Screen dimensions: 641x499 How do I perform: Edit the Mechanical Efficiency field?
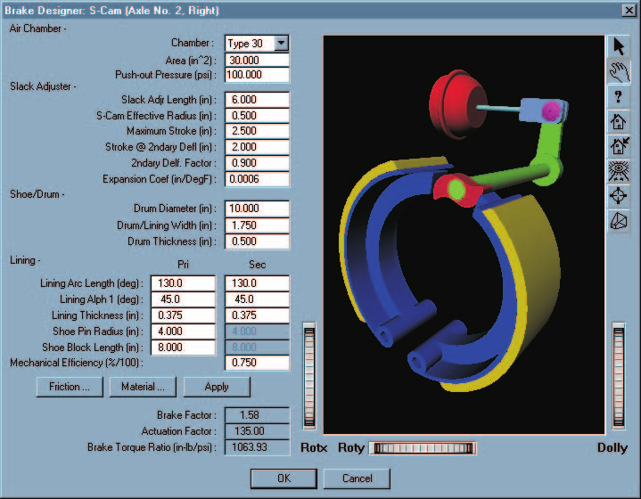(x=257, y=363)
